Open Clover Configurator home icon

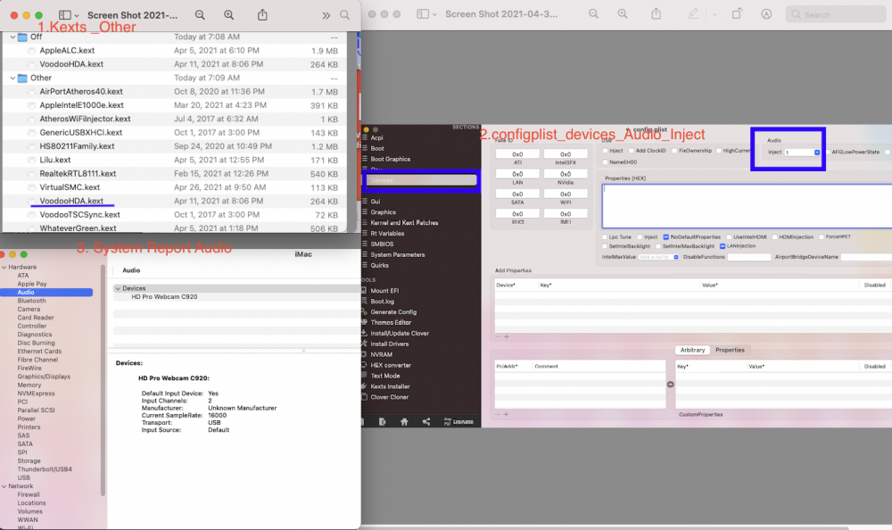404,422
